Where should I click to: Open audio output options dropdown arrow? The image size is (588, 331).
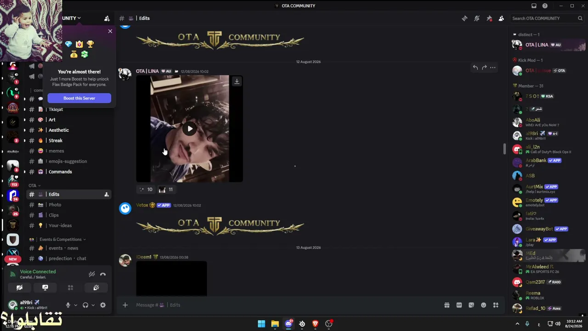[93, 305]
